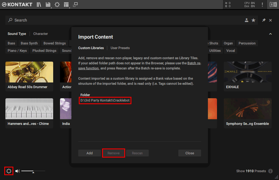This screenshot has height=180, width=279.
Task: Toggle the user content filter icon
Action: [x=246, y=20]
